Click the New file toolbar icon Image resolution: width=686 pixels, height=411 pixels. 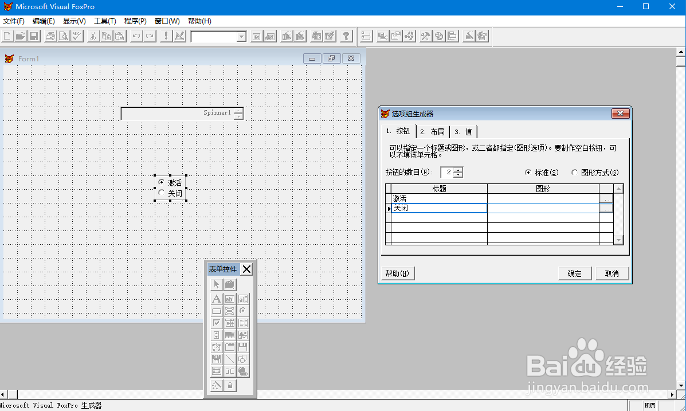click(7, 36)
